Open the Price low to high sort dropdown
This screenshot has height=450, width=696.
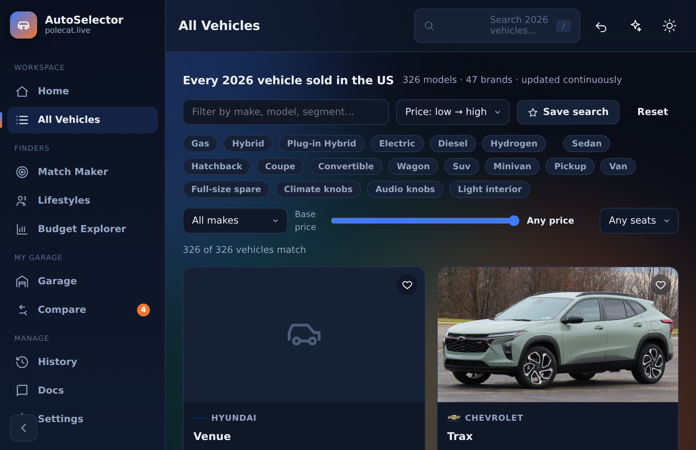tap(453, 112)
